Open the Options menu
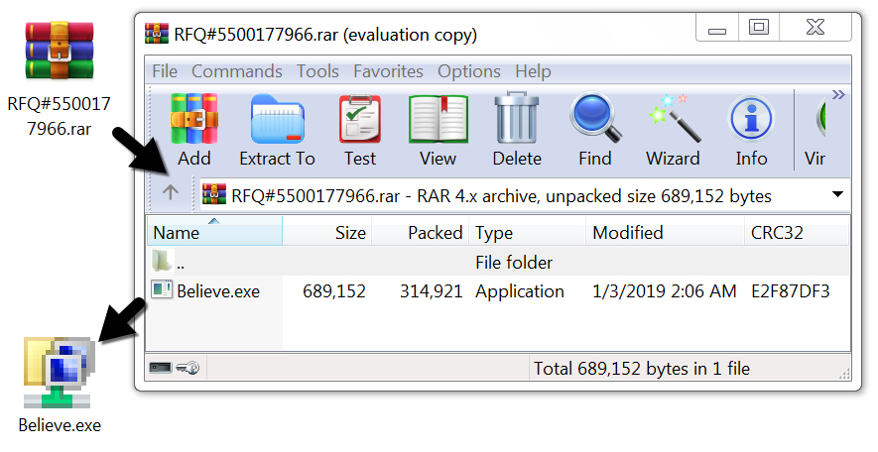The image size is (878, 452). coord(469,71)
